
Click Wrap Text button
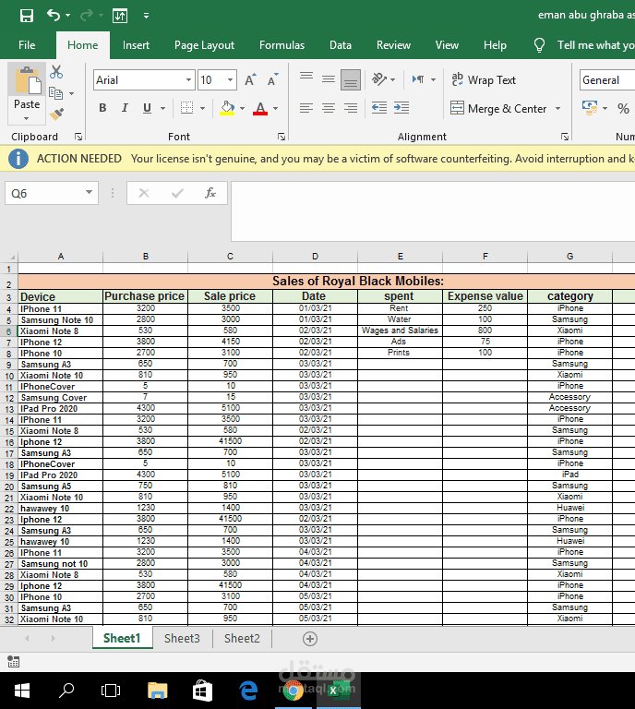(x=484, y=80)
